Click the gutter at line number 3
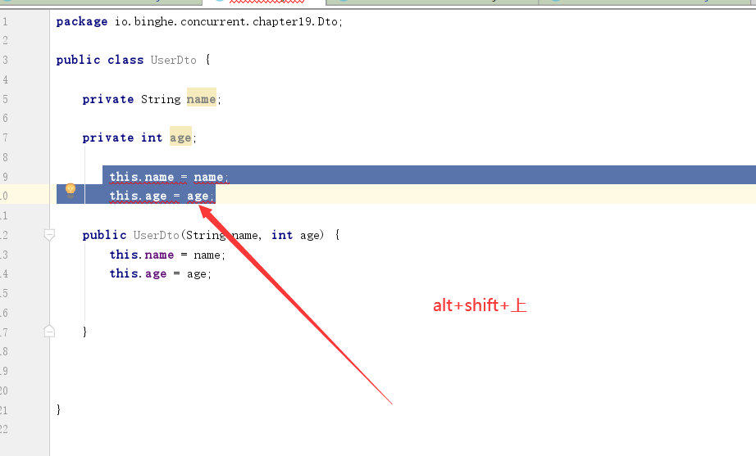 5,61
